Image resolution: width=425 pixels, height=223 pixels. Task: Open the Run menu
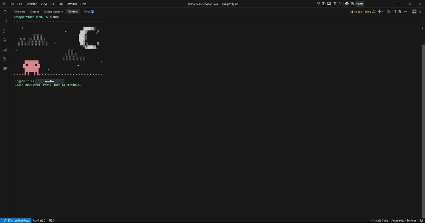coord(60,4)
